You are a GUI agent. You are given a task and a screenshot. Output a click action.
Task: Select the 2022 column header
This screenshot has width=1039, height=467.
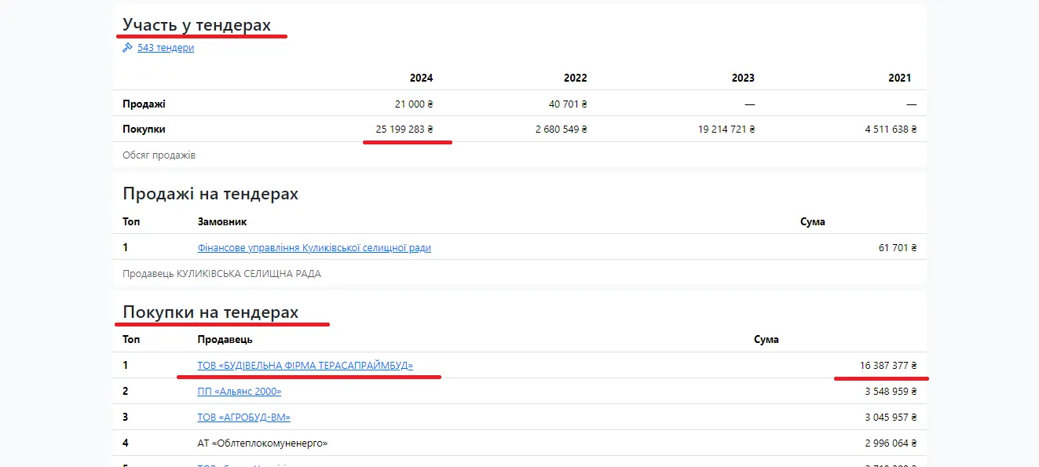click(575, 78)
